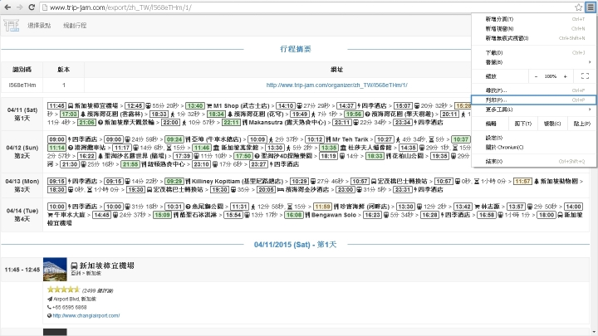Click the copy (C) button in edit row
Image resolution: width=598 pixels, height=336 pixels.
[x=552, y=124]
